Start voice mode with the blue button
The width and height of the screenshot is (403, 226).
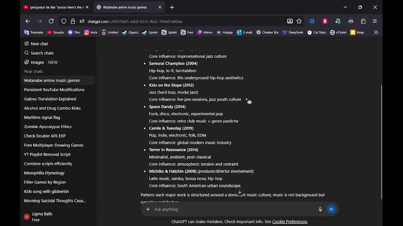click(x=331, y=209)
